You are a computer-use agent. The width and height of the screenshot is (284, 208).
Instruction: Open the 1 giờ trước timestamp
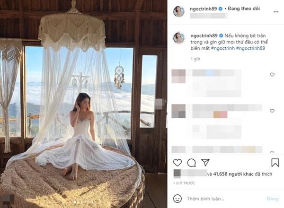(x=184, y=183)
